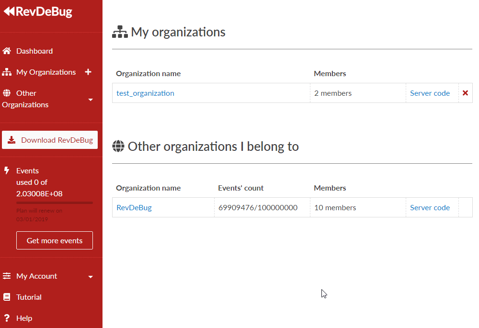Screen dimensions: 479x328
Task: Click the My organizations heading hierarchy icon
Action: pyautogui.click(x=120, y=32)
